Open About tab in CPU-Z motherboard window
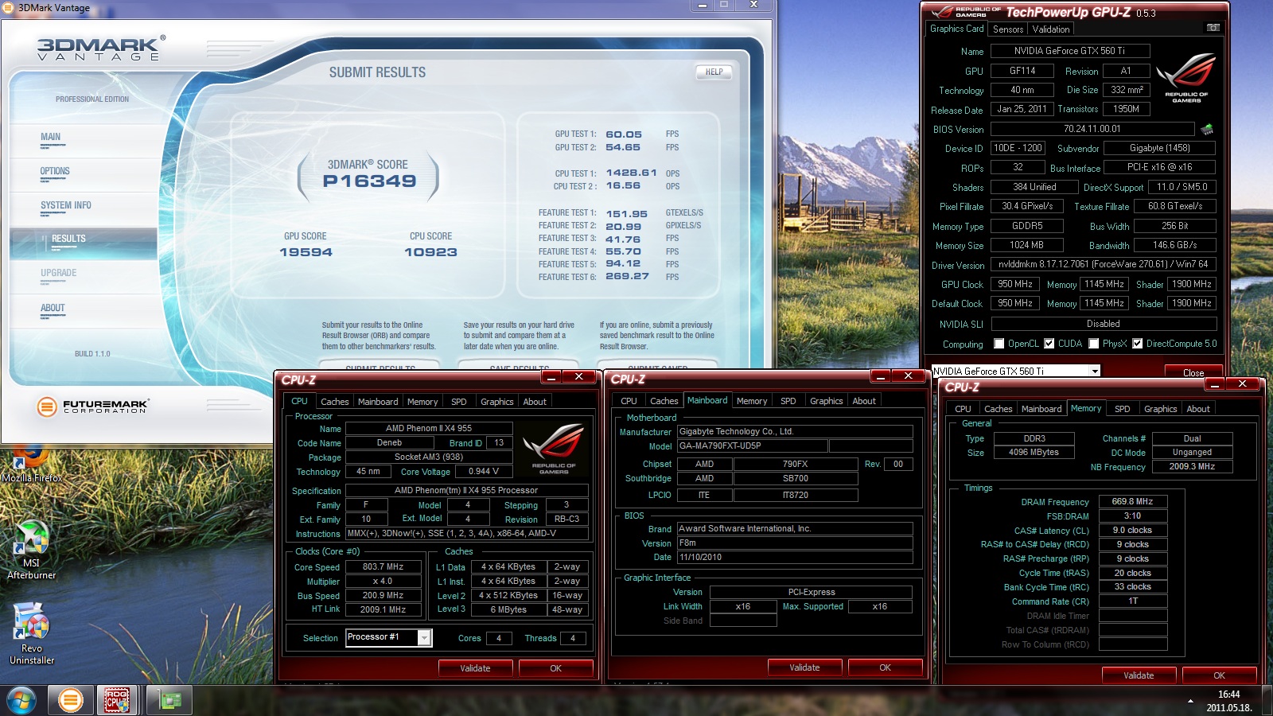This screenshot has height=716, width=1273. tap(864, 401)
